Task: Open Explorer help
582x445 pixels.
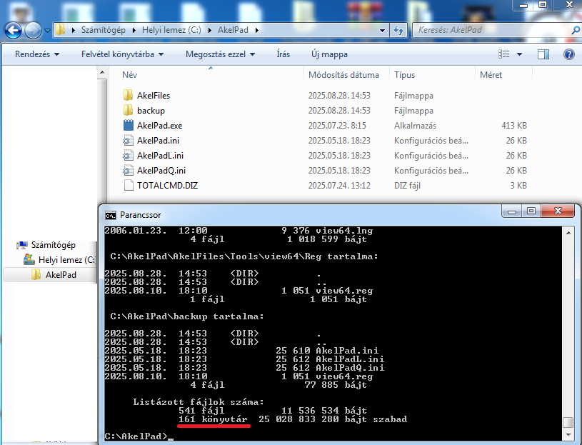Action: click(x=569, y=54)
